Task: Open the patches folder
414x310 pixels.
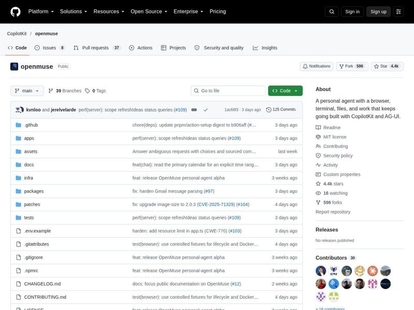Action: pyautogui.click(x=32, y=204)
